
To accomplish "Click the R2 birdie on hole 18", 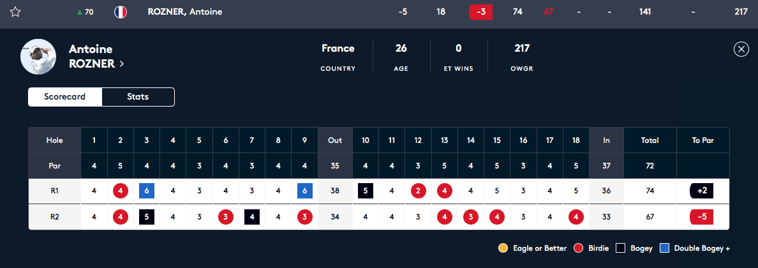I will coord(576,217).
